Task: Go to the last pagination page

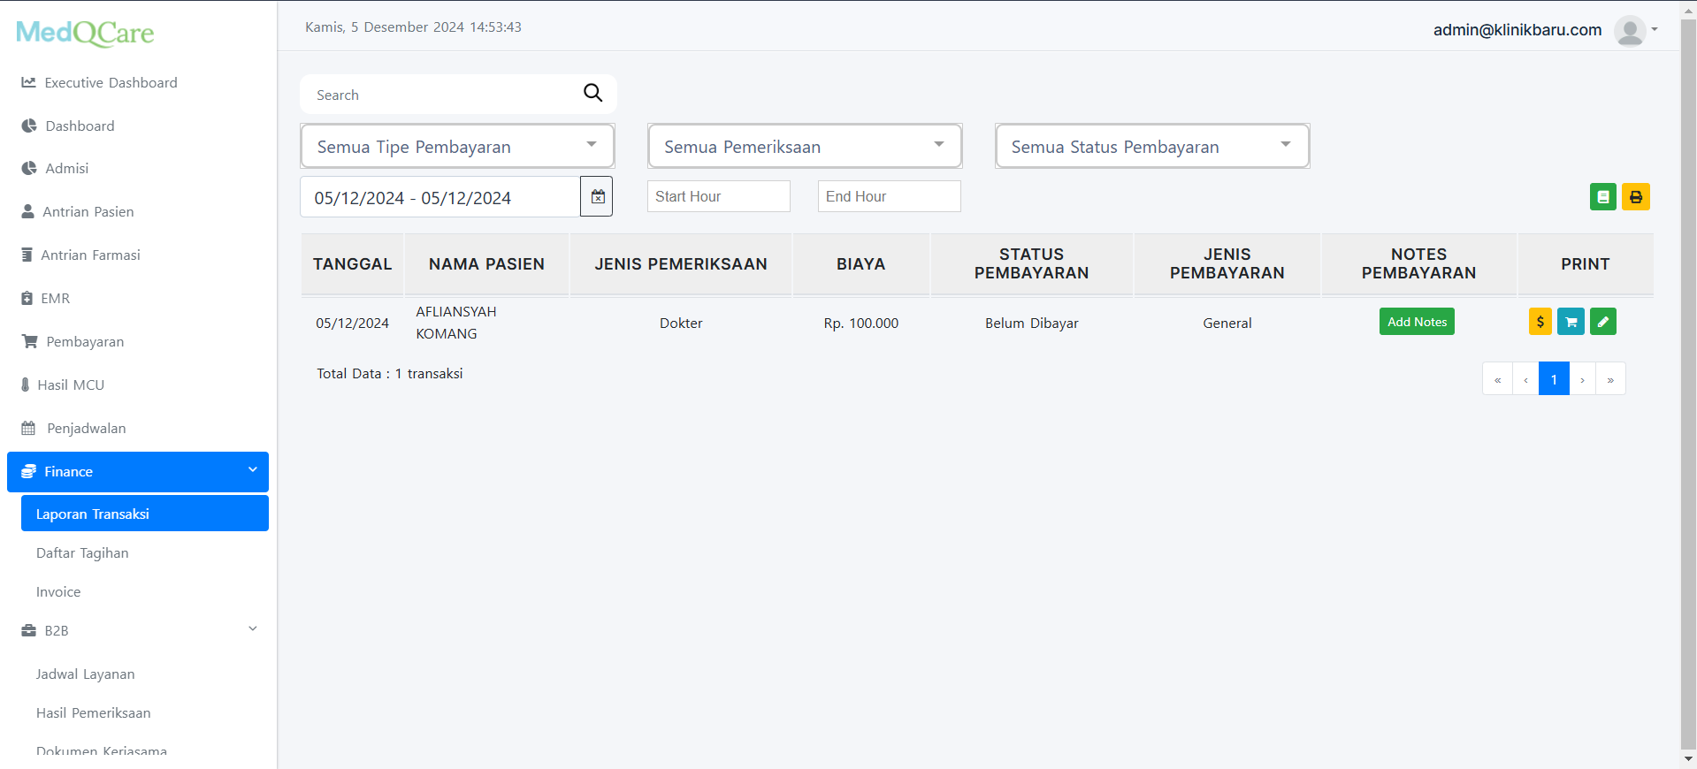Action: point(1610,379)
